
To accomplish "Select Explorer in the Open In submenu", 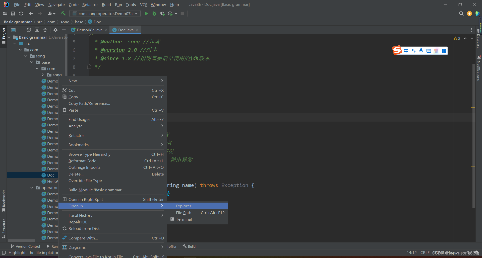I will click(x=197, y=206).
